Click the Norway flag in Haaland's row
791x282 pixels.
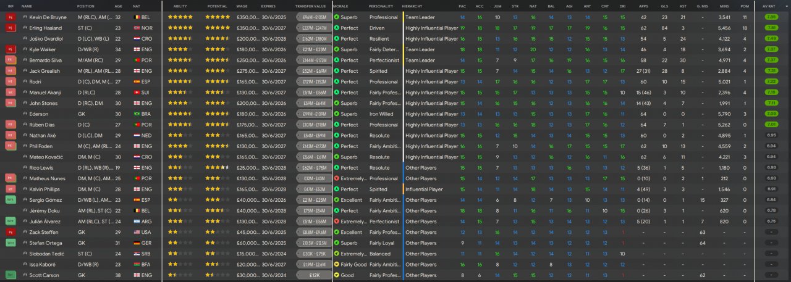(137, 28)
